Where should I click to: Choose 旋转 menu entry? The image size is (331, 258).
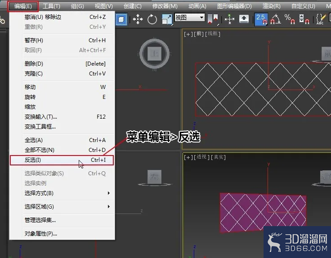click(62, 97)
